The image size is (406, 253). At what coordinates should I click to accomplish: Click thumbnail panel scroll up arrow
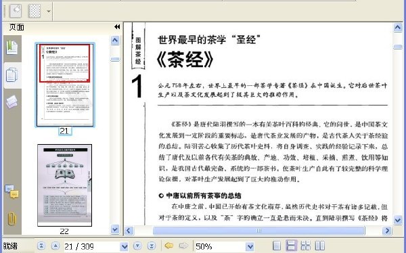[x=115, y=41]
